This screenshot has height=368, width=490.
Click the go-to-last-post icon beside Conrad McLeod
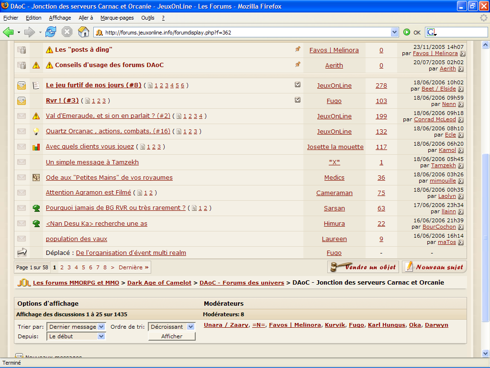coord(461,120)
